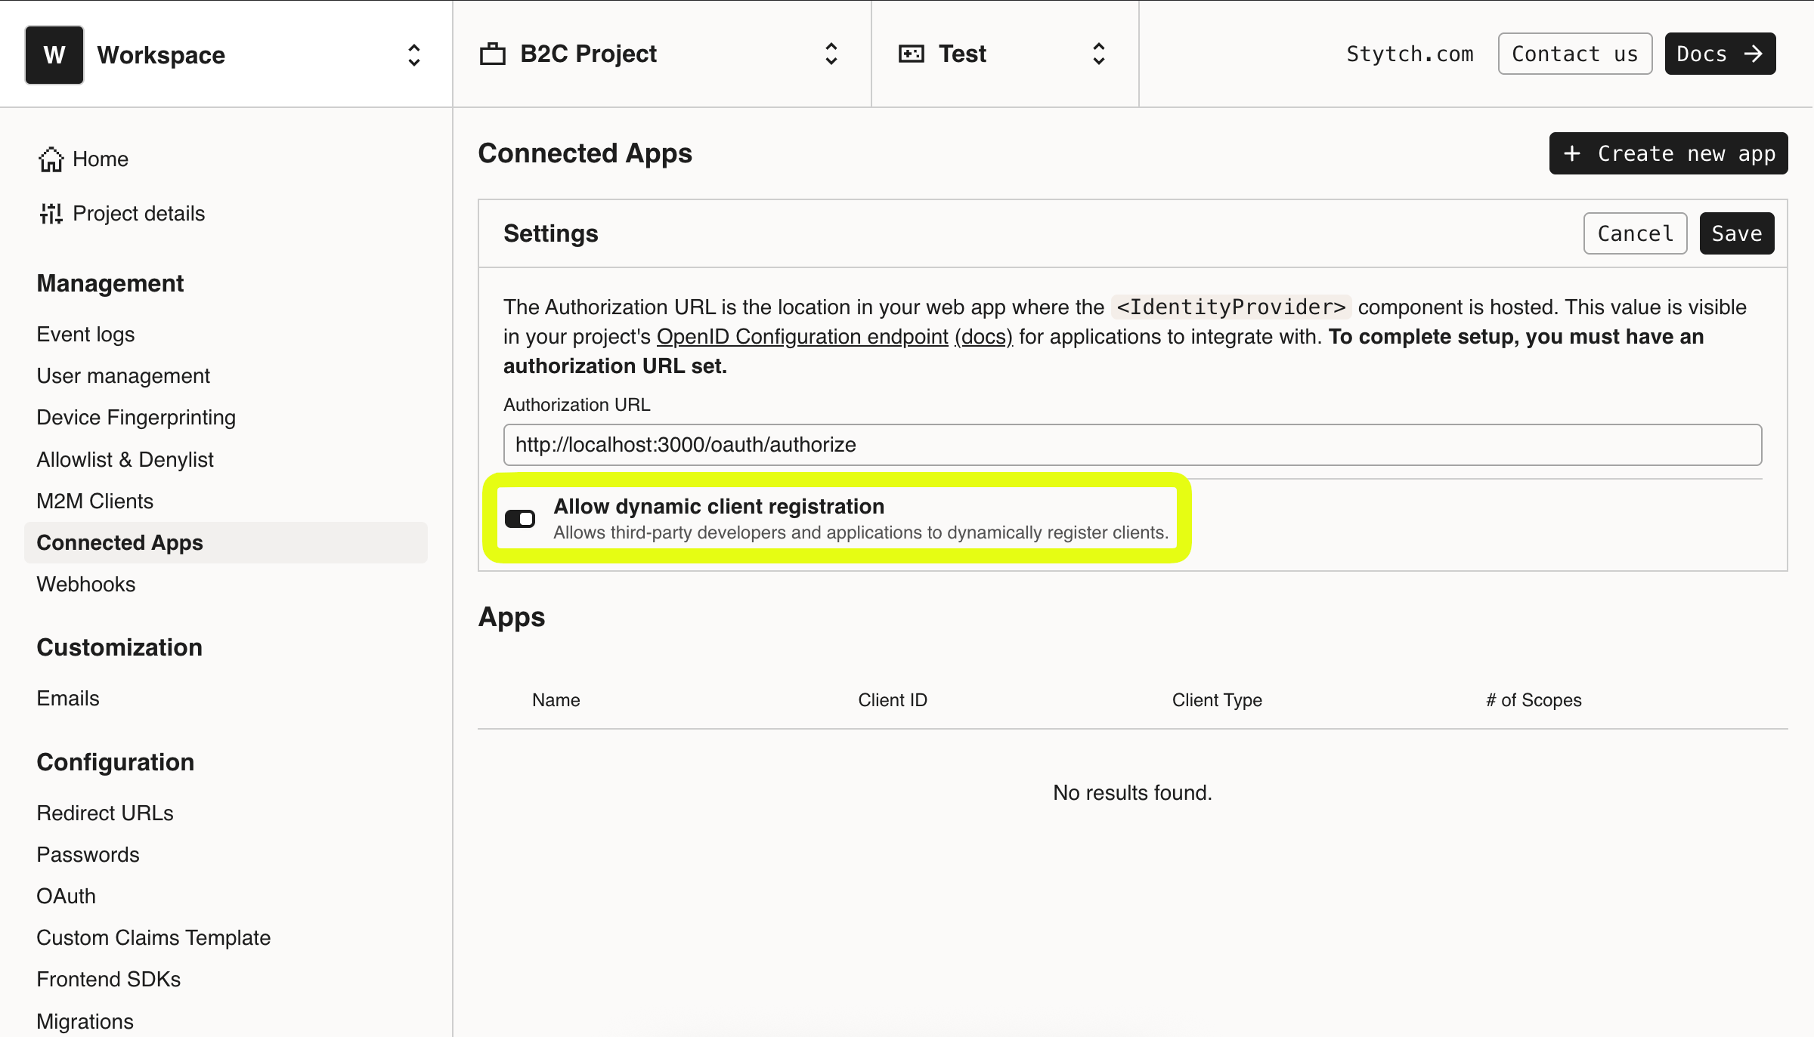Viewport: 1814px width, 1037px height.
Task: Click the Authorization URL input field
Action: click(1132, 445)
